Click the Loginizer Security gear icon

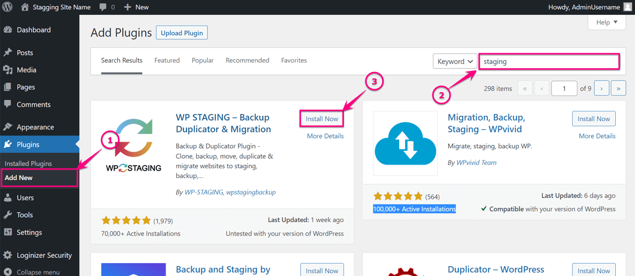click(x=7, y=255)
